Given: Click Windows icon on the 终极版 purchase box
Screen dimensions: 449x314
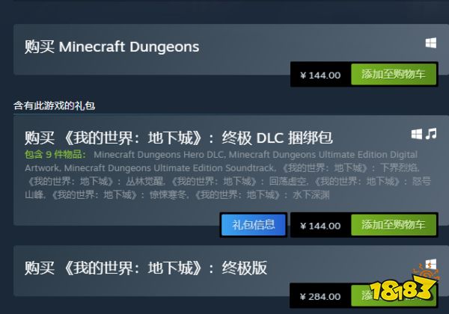Looking at the screenshot, I should [x=431, y=264].
